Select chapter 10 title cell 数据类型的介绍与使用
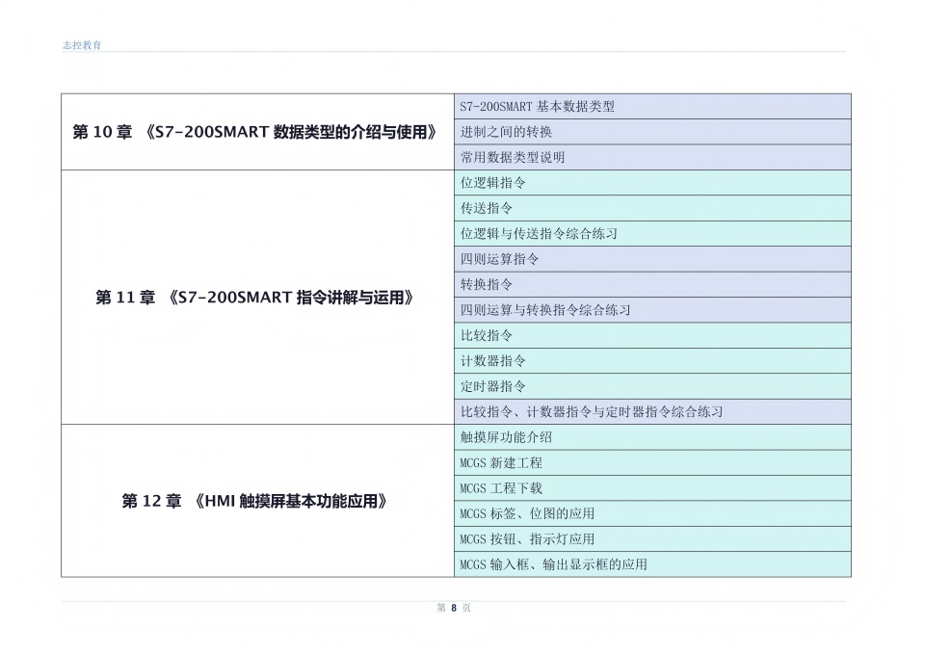925x653 pixels. tap(258, 132)
